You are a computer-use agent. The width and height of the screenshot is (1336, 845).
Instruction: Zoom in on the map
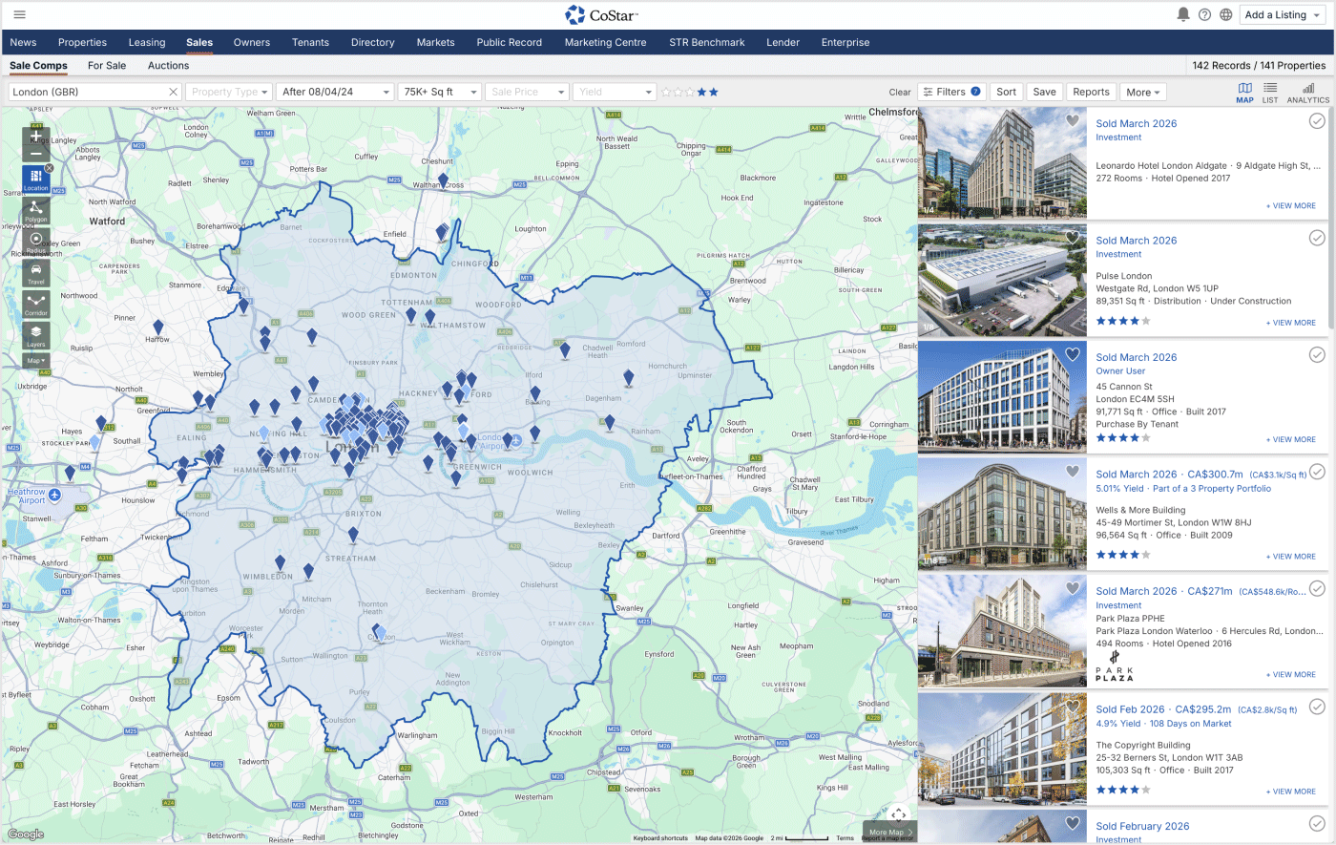[x=36, y=136]
